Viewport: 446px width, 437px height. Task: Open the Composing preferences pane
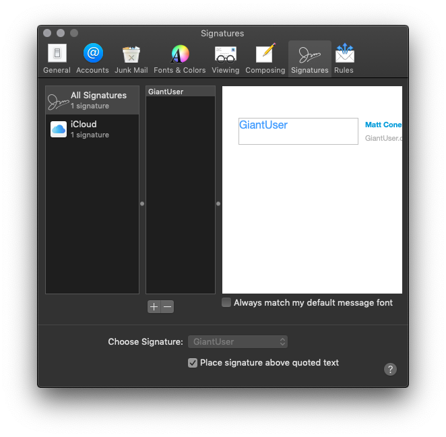tap(265, 59)
